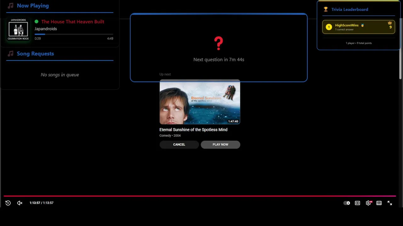Click the 1:13:57 video time display

point(42,203)
